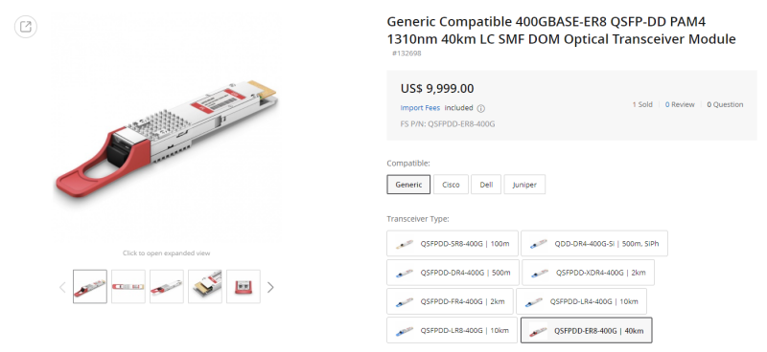Open the Import Fees link
The height and width of the screenshot is (352, 767).
[x=420, y=108]
